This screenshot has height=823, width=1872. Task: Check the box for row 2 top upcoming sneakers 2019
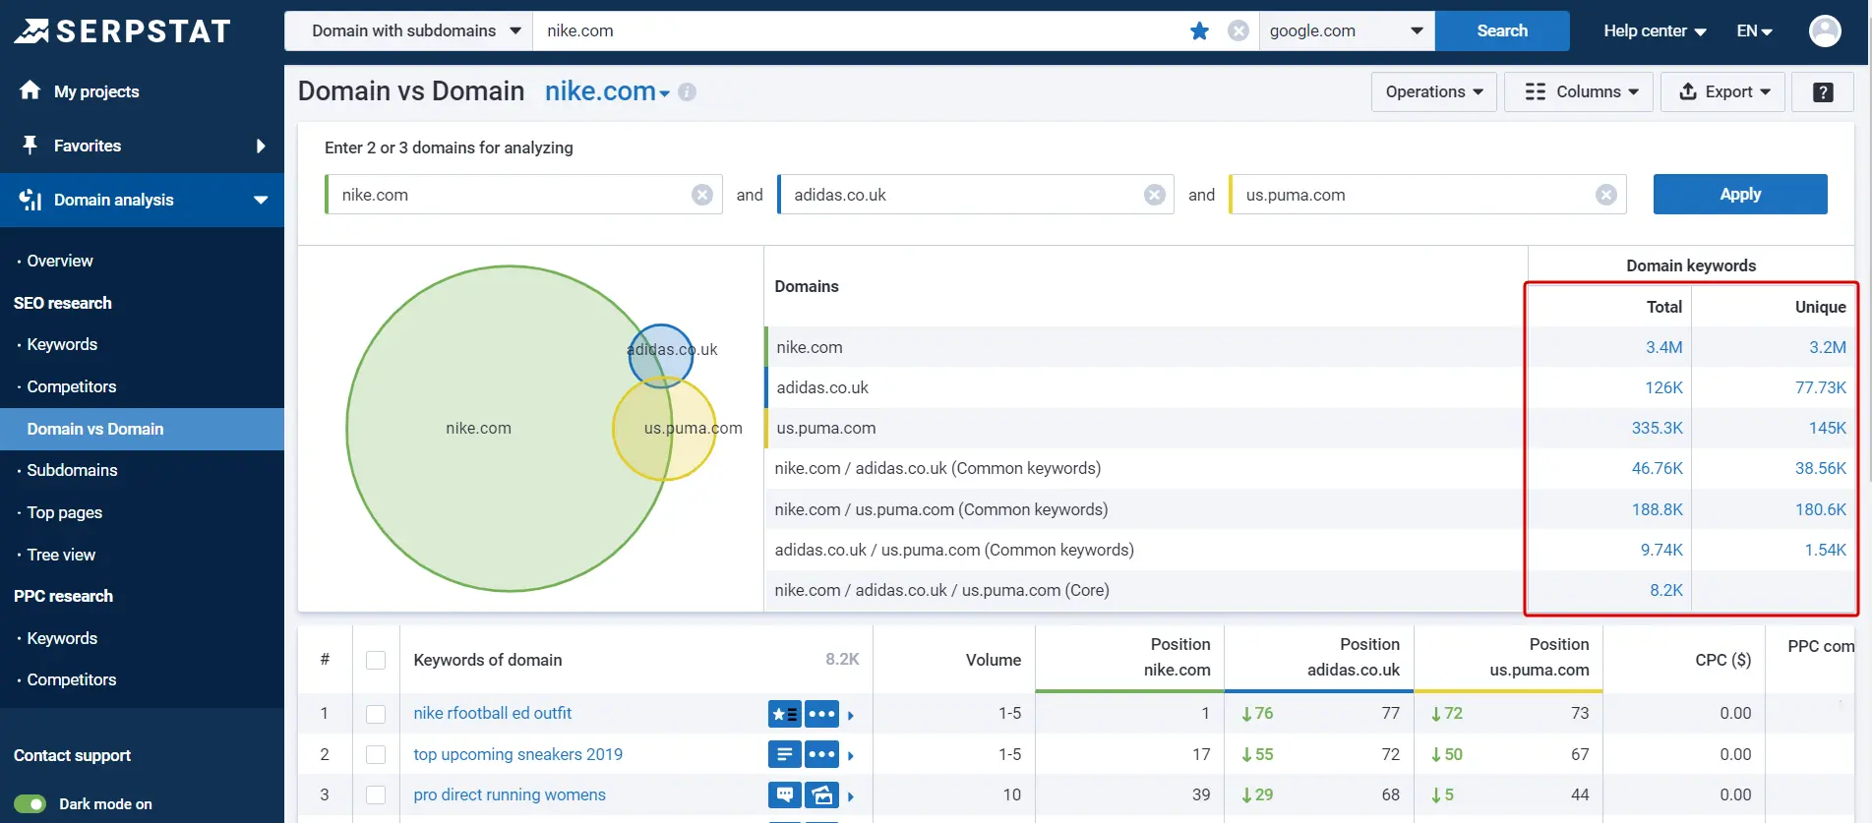click(376, 754)
